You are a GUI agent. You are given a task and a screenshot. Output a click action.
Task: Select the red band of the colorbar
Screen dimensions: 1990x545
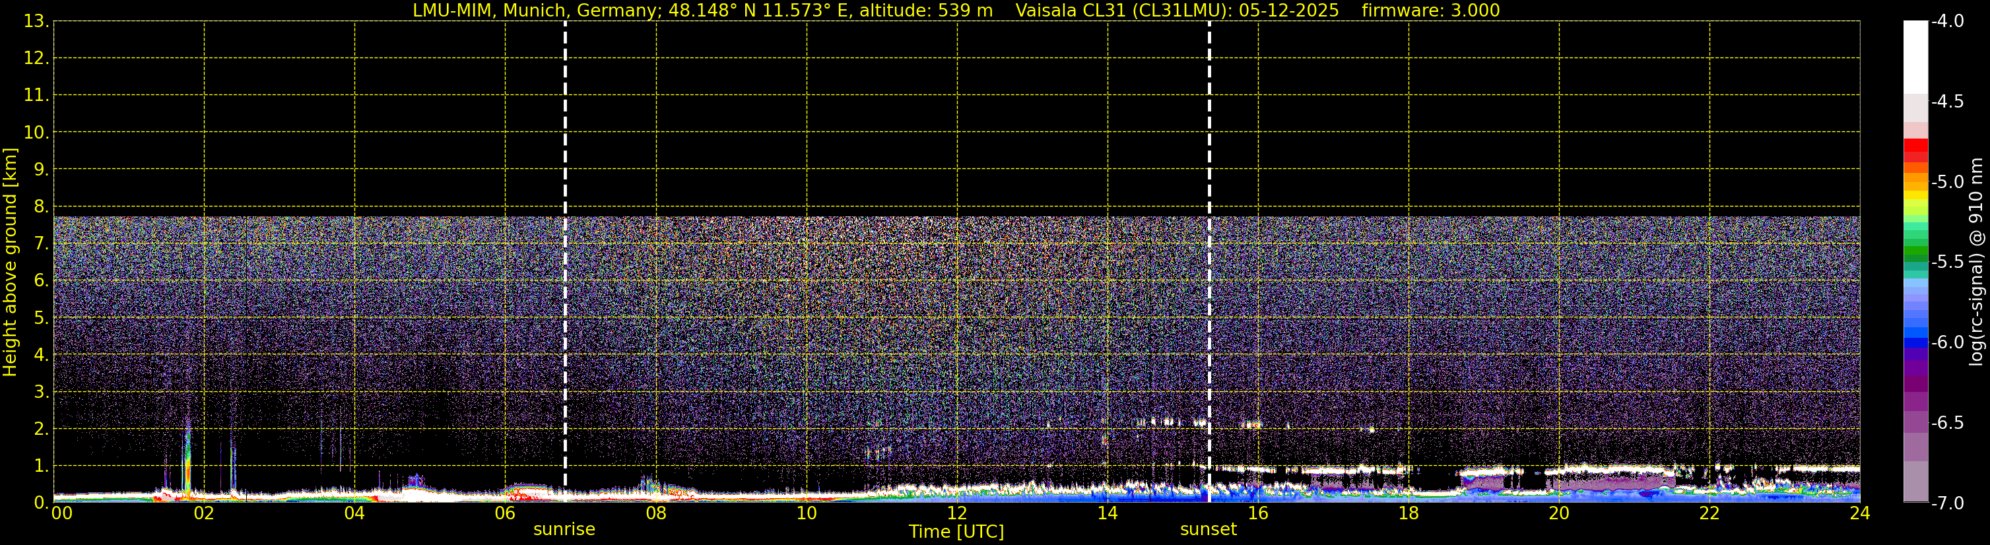pos(1915,145)
